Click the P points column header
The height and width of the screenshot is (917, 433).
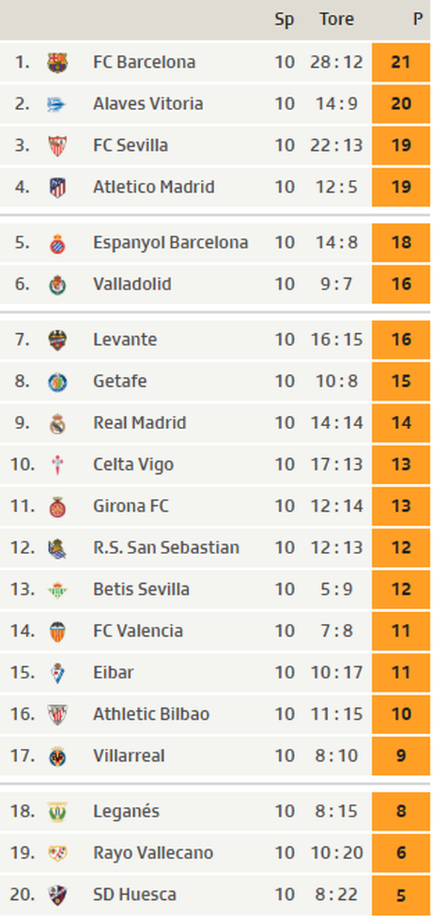click(x=418, y=19)
